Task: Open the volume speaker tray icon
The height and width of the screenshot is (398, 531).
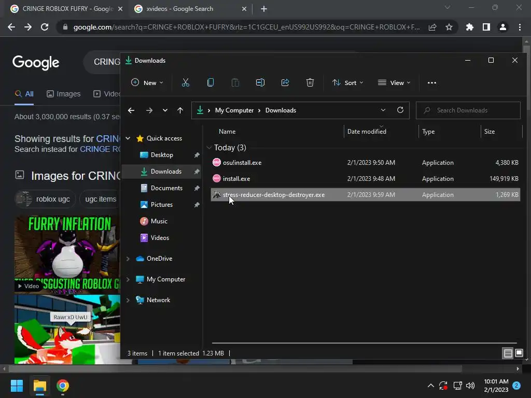Action: [470, 386]
